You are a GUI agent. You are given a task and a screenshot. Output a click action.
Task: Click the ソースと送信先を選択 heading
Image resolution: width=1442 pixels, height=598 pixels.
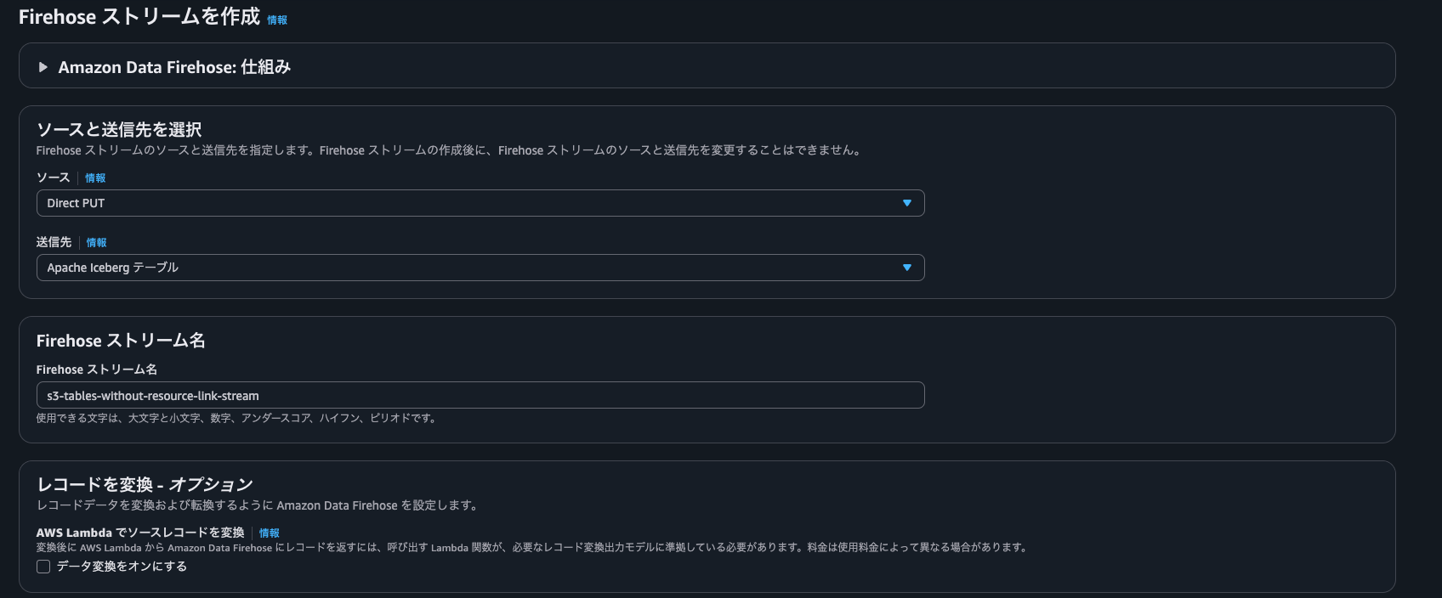point(119,129)
